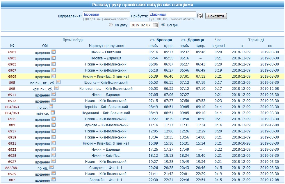Image resolution: width=285 pixels, height=184 pixels.
Task: Open calendar icon for train 6903
Action: tap(54, 58)
